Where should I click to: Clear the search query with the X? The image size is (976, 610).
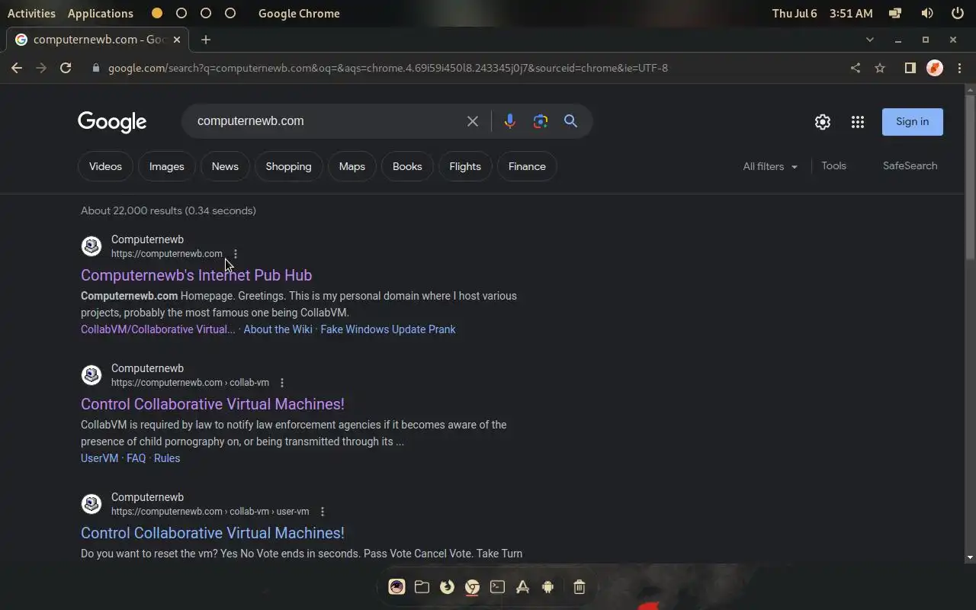tap(473, 121)
